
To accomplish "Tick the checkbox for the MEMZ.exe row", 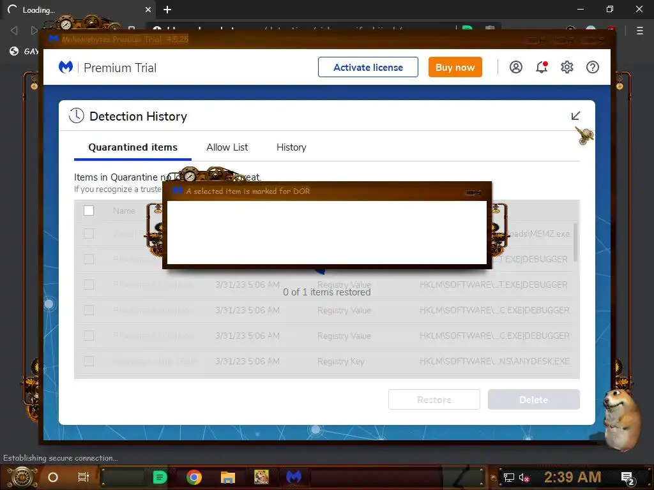I will (x=89, y=234).
